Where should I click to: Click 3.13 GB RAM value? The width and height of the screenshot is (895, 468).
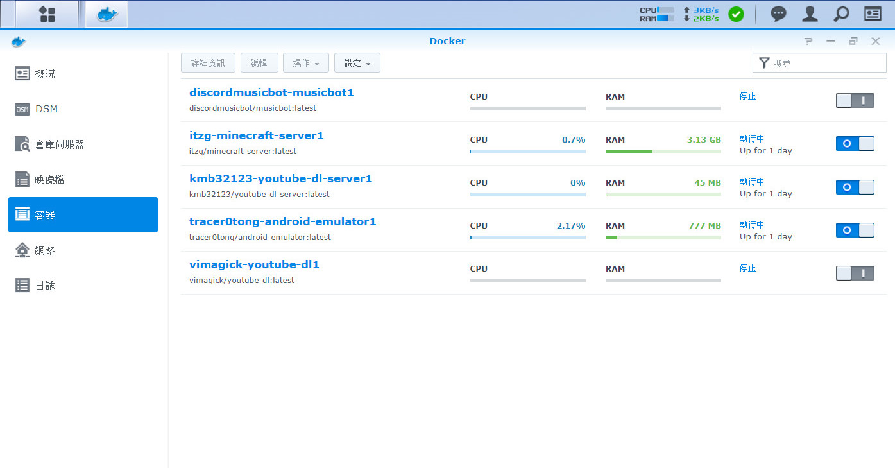704,139
